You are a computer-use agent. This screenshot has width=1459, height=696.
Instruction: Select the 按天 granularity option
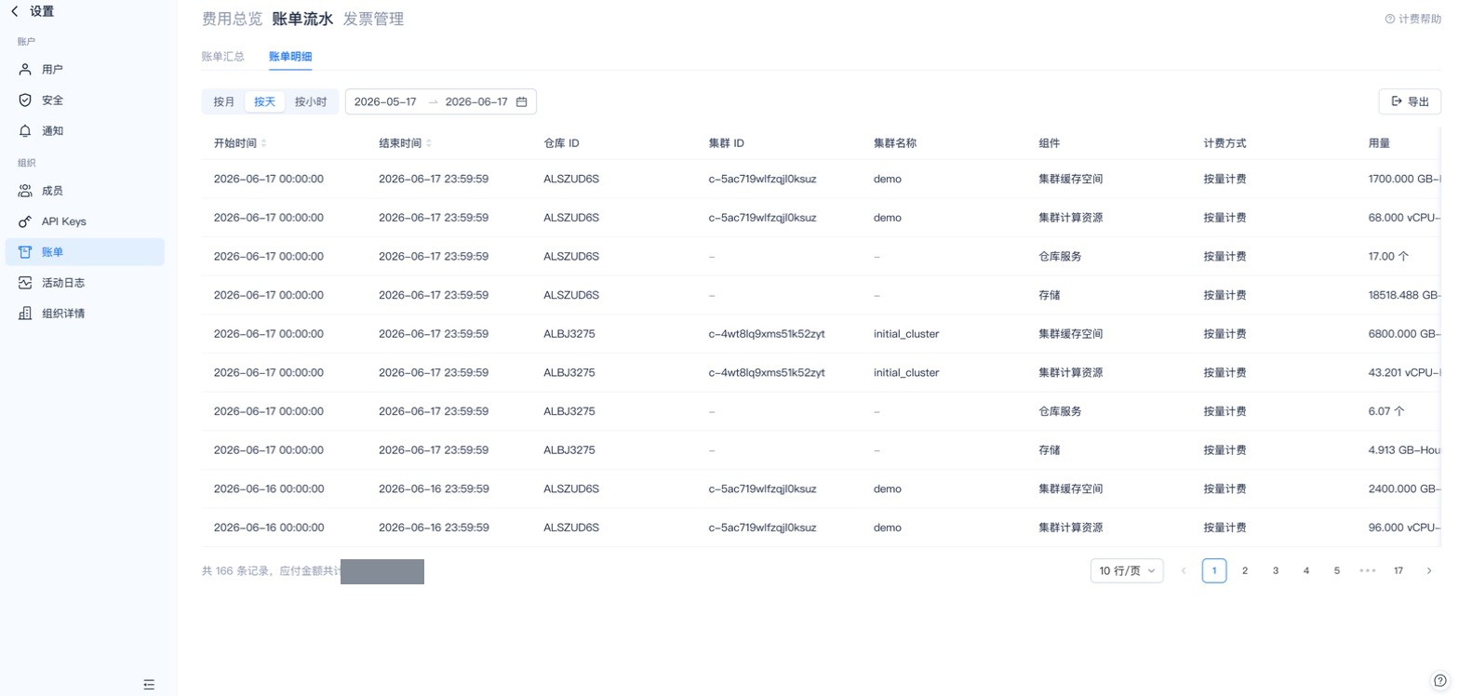pos(265,101)
